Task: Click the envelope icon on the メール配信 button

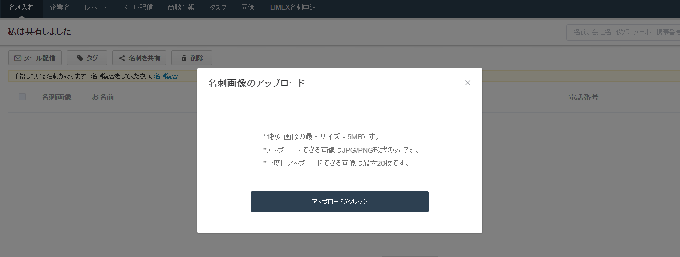Action: 18,58
